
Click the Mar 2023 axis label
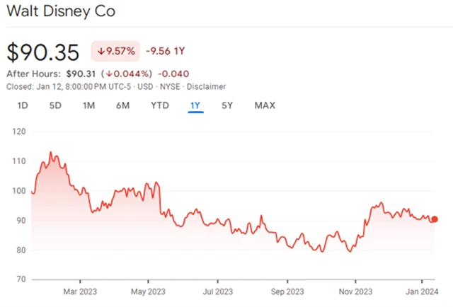tap(79, 291)
